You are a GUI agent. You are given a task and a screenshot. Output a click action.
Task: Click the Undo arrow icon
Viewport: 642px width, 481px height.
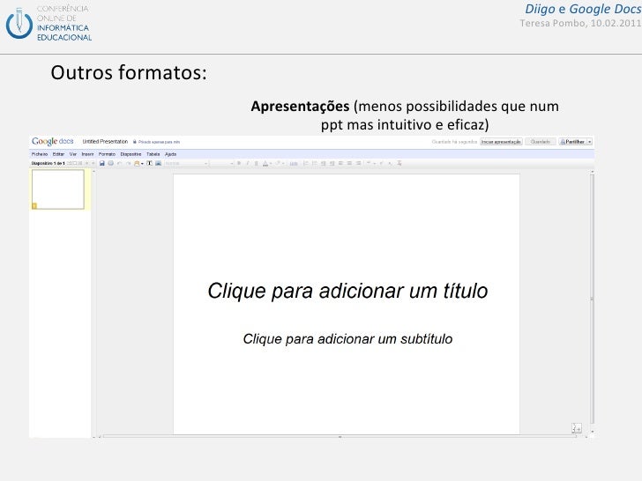(120, 163)
